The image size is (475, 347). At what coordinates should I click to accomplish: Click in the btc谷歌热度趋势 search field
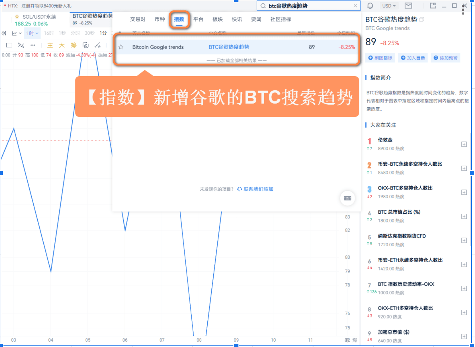point(308,6)
